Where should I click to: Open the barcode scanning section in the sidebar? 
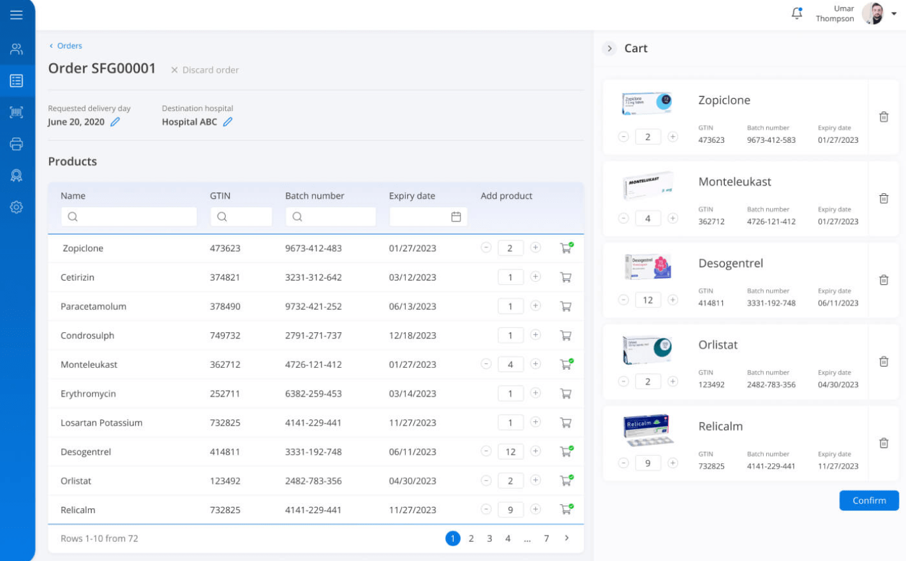coord(17,112)
